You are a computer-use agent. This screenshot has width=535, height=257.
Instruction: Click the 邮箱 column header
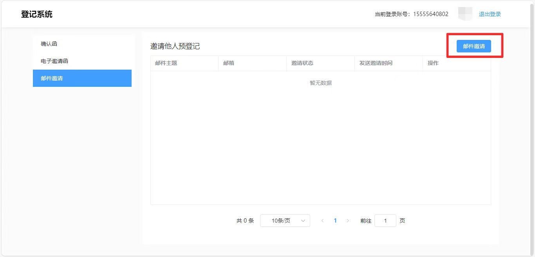point(253,63)
